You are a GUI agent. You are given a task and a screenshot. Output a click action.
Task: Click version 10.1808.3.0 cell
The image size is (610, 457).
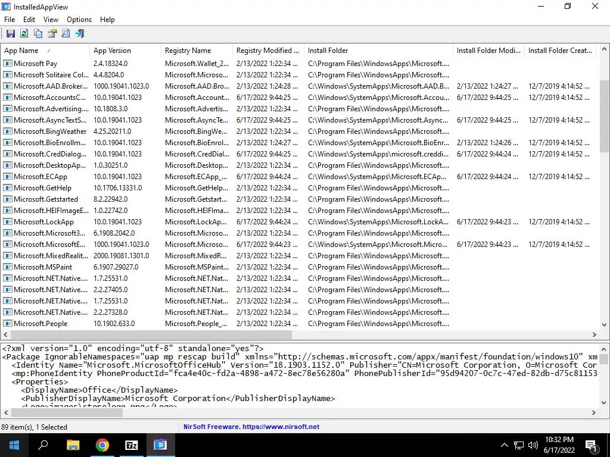pyautogui.click(x=110, y=109)
